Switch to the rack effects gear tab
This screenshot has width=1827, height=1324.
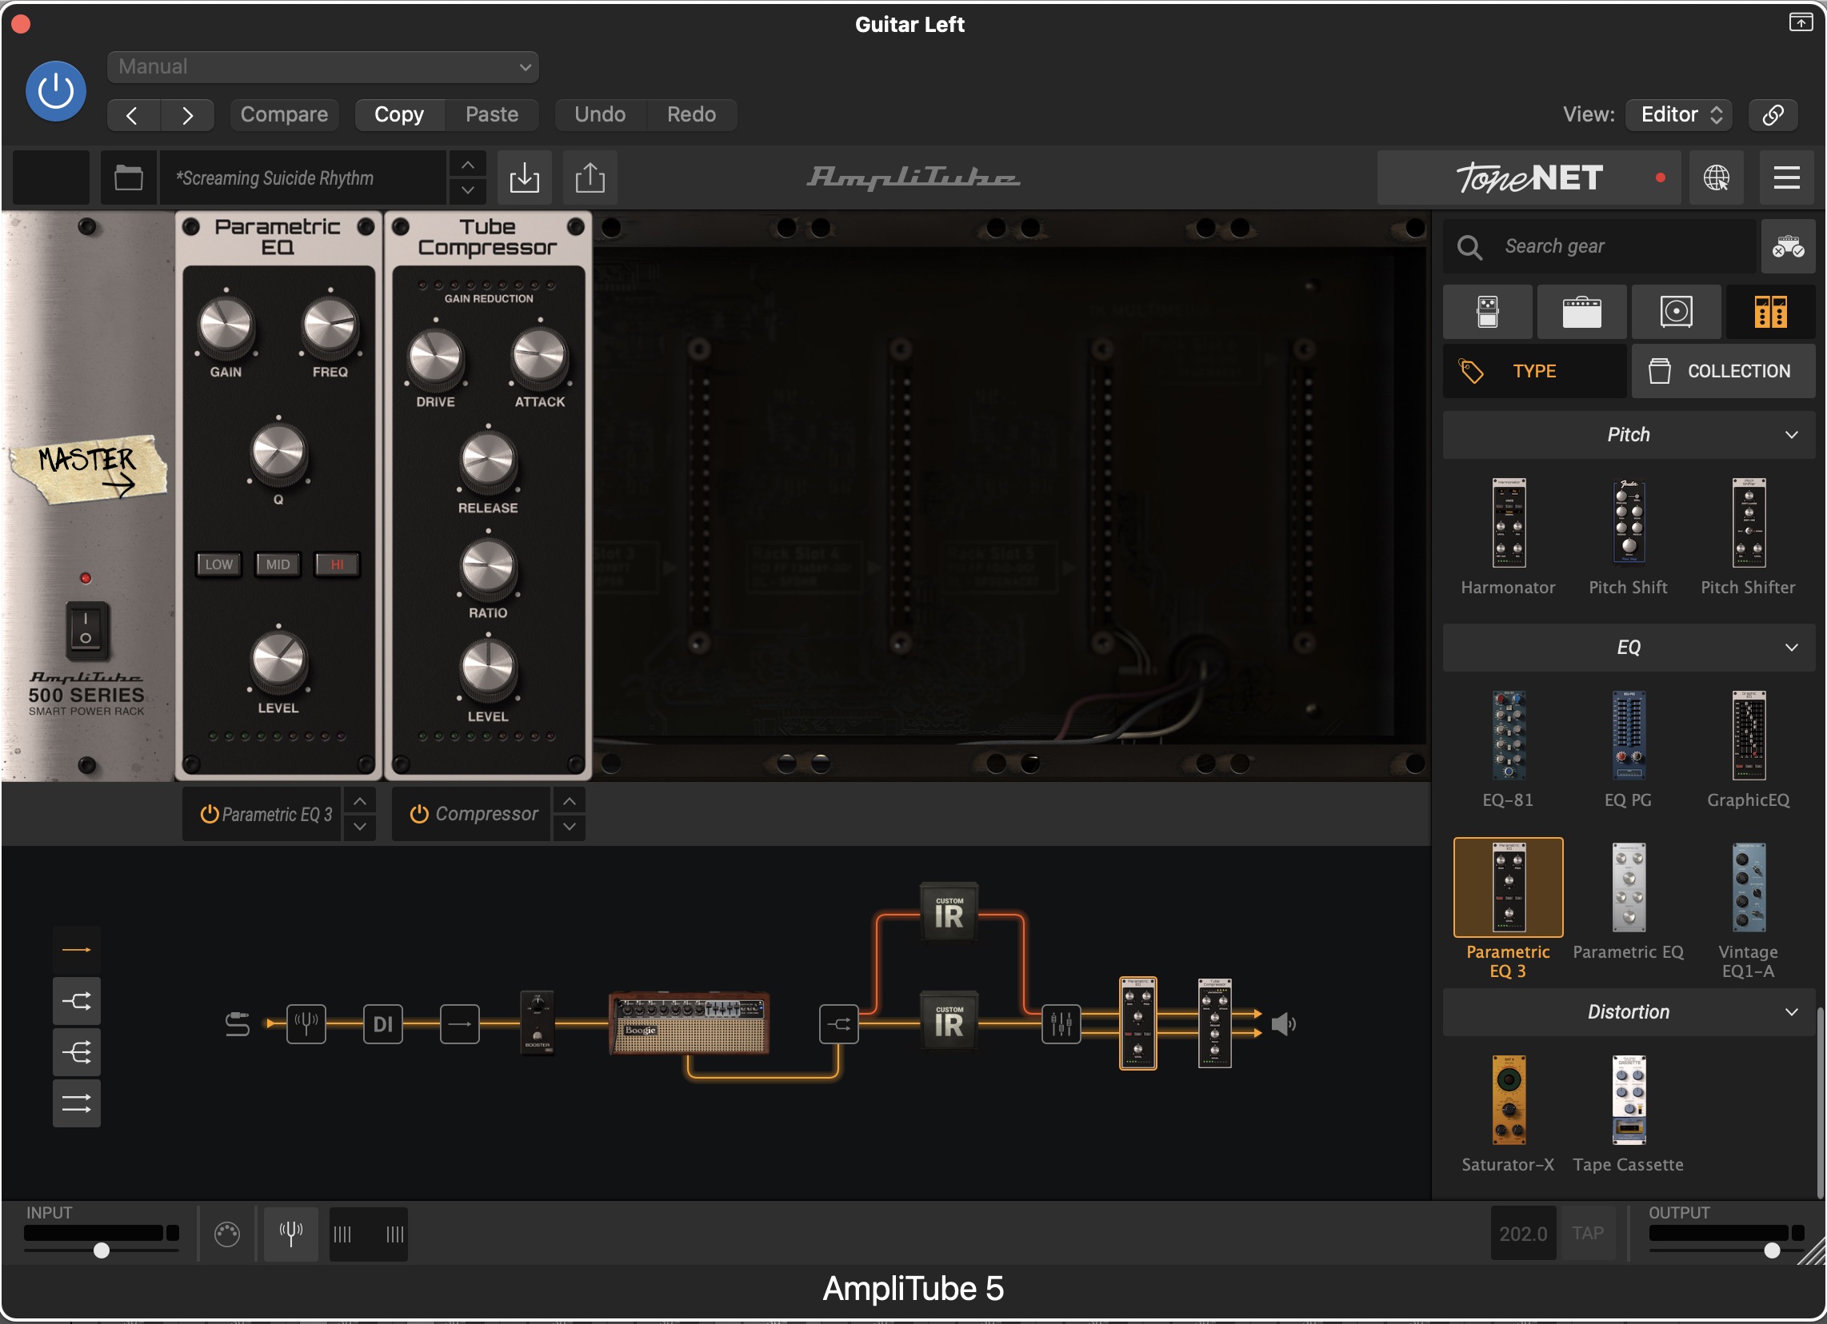(x=1772, y=313)
